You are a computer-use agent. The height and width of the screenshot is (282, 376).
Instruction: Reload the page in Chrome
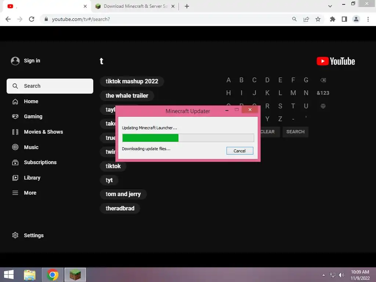(32, 19)
